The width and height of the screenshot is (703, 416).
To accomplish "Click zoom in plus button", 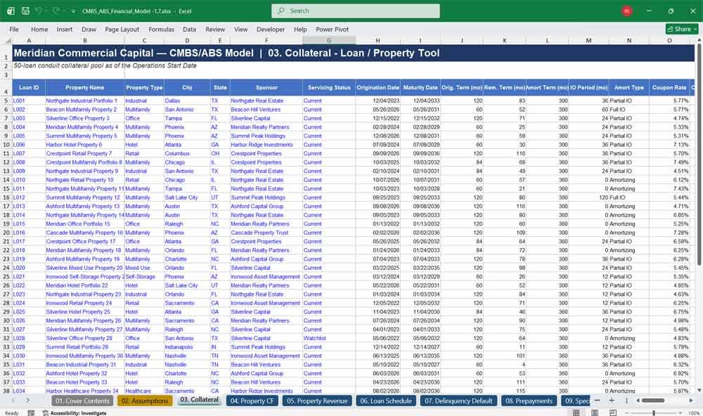I will (x=681, y=413).
